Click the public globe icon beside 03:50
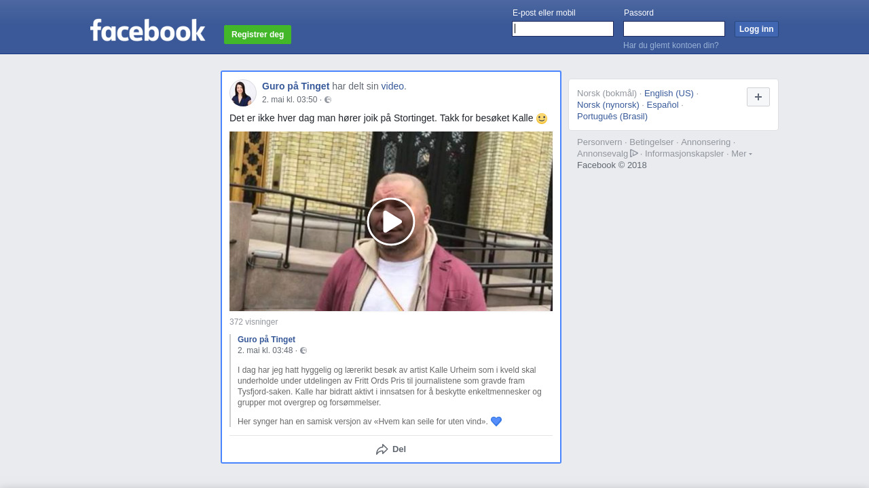The image size is (869, 488). click(x=328, y=100)
